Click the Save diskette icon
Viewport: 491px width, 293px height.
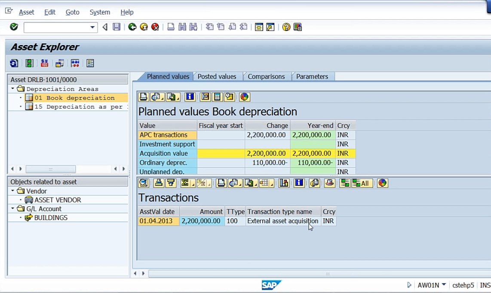coord(117,27)
